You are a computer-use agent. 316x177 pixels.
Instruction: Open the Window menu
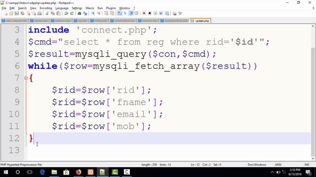[x=124, y=8]
